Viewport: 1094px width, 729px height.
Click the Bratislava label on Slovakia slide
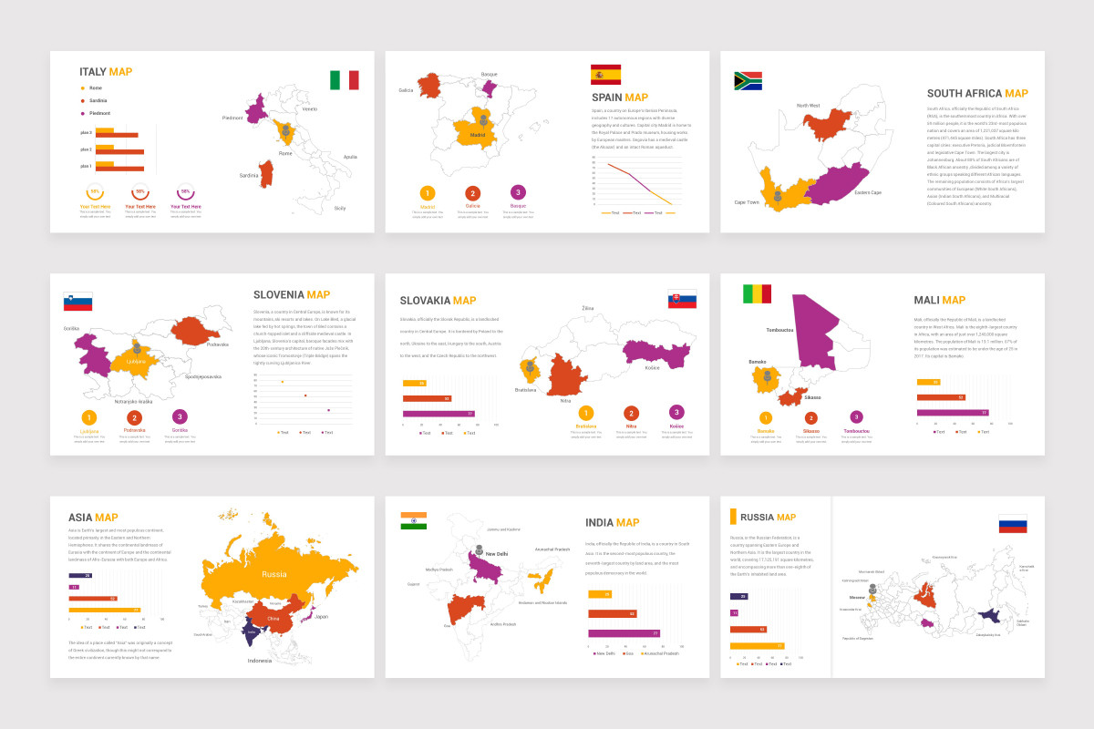[525, 390]
